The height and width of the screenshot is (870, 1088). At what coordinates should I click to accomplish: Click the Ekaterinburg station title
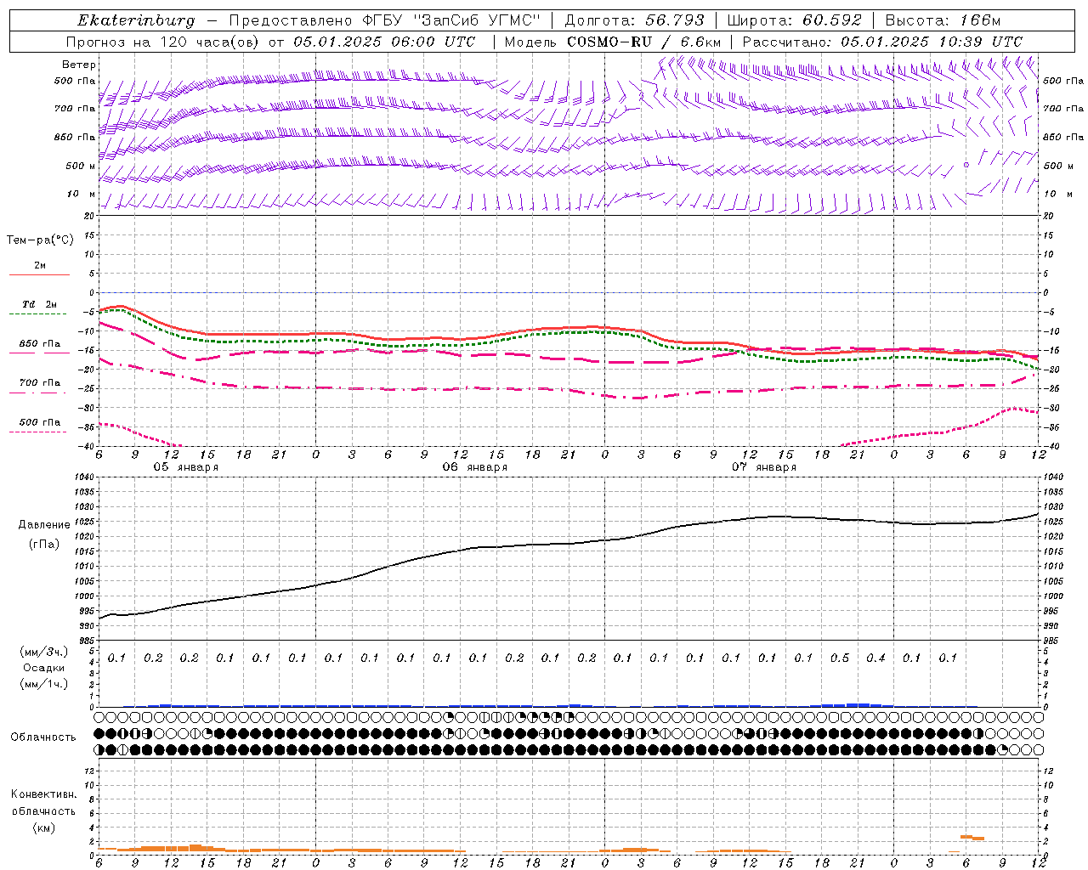click(136, 20)
